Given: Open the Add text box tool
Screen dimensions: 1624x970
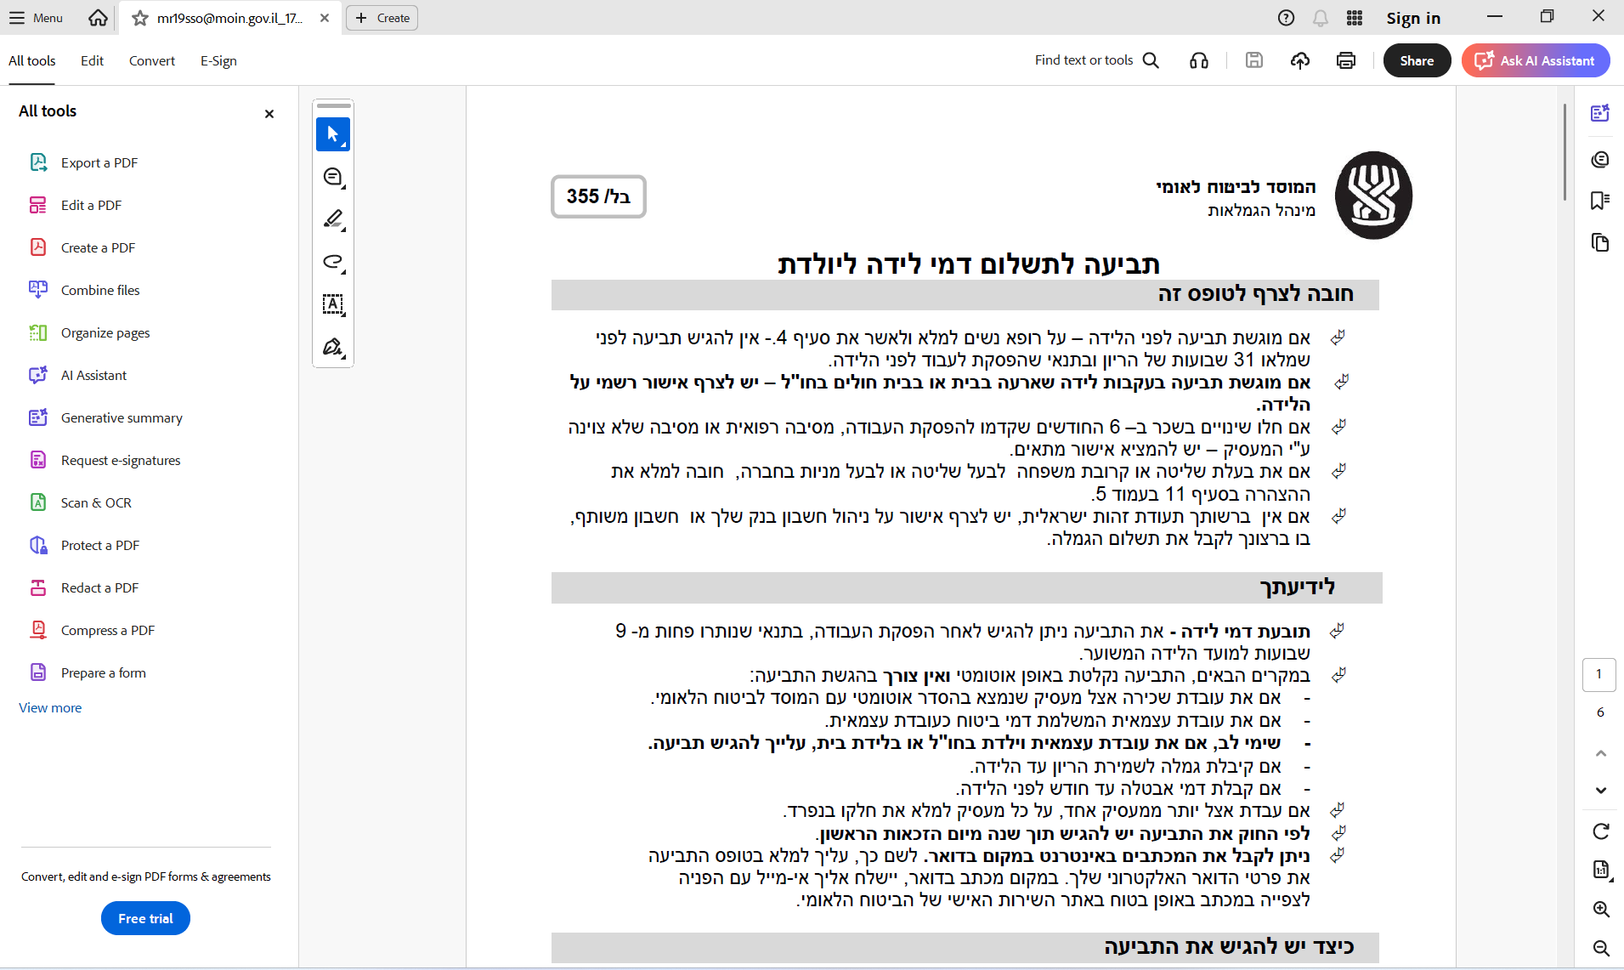Looking at the screenshot, I should point(332,304).
